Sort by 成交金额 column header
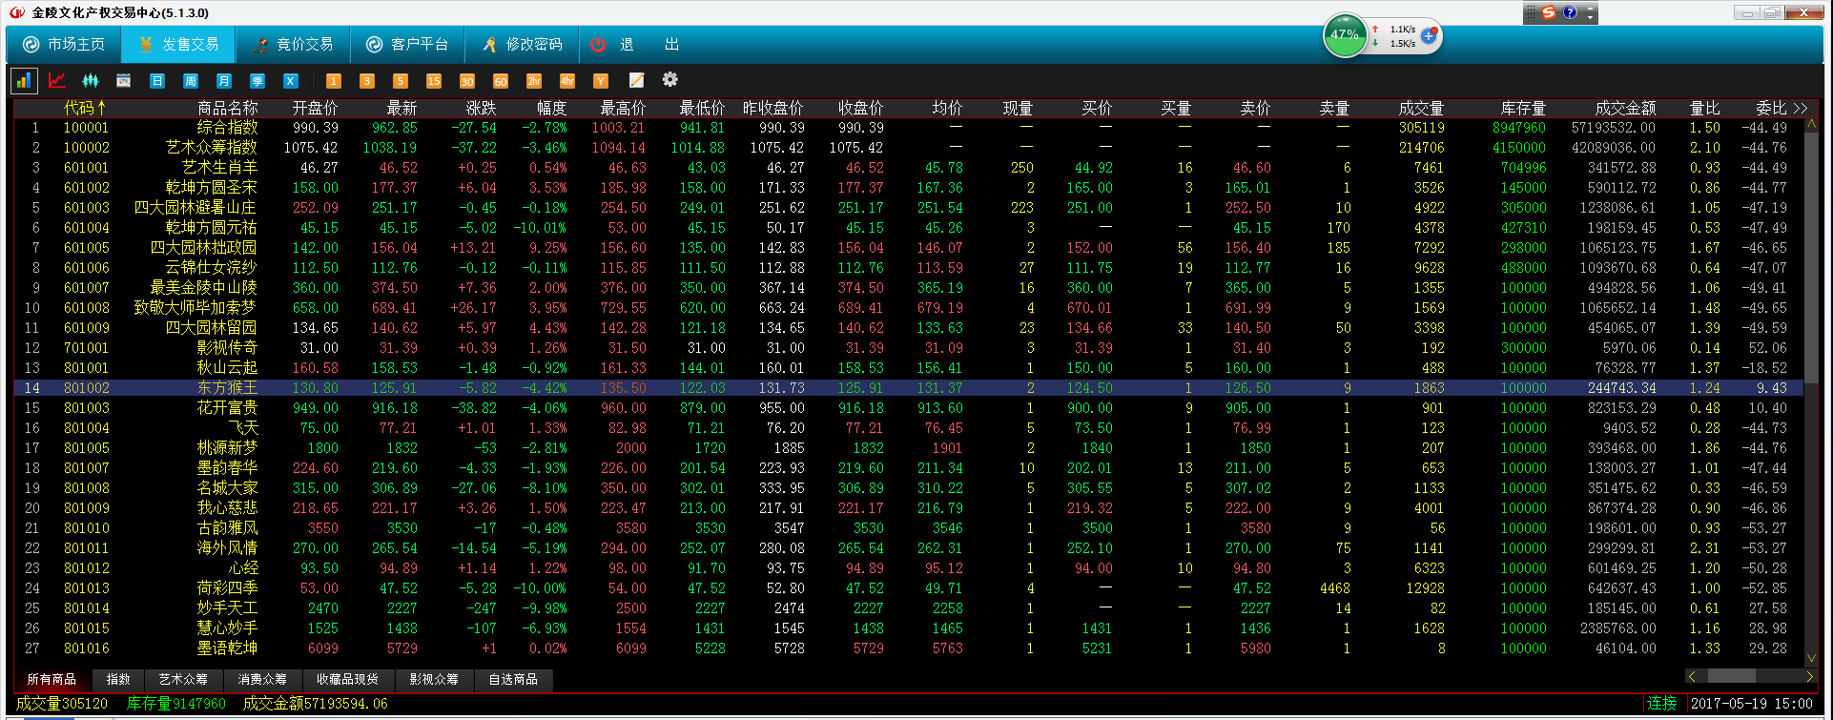Image resolution: width=1833 pixels, height=720 pixels. point(1625,108)
